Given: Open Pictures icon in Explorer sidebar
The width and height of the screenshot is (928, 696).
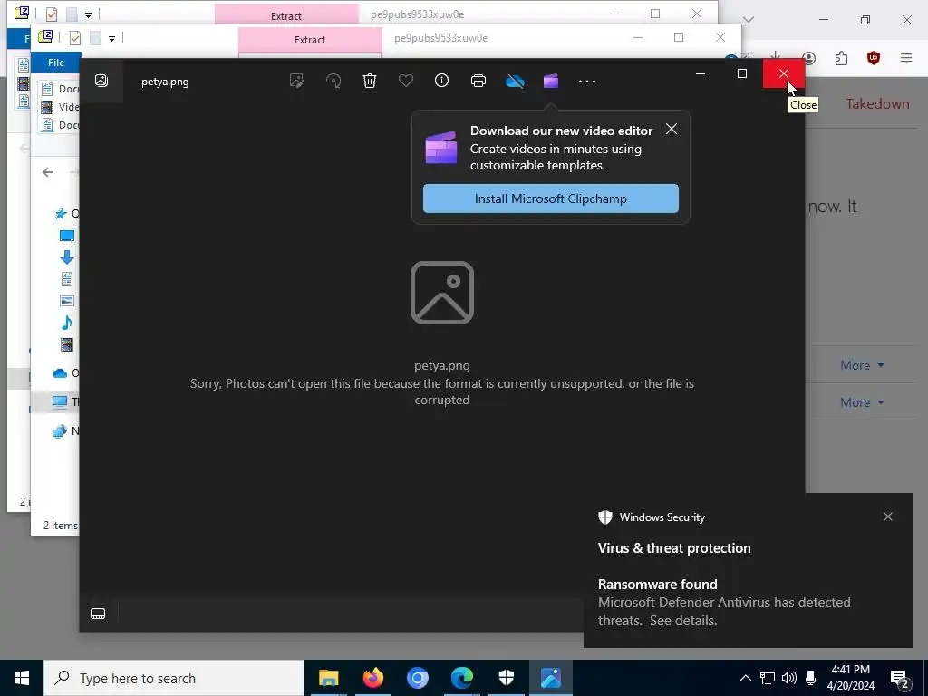Looking at the screenshot, I should 67,301.
